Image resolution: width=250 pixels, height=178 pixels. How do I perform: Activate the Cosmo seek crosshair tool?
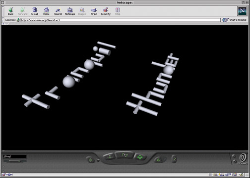coord(90,160)
